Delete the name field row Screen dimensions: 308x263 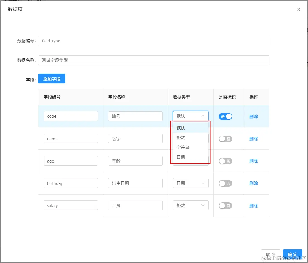pos(253,139)
